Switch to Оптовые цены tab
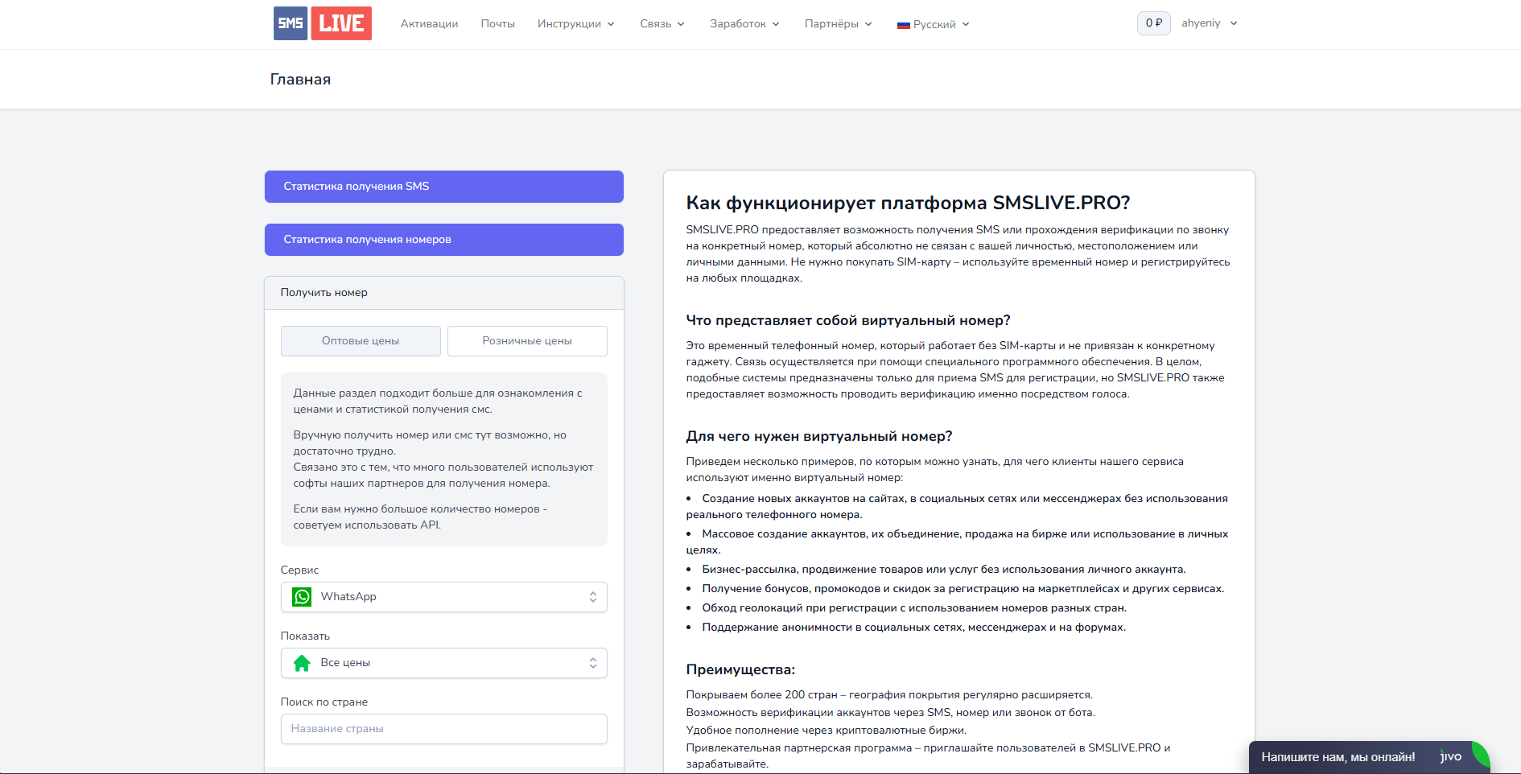Image resolution: width=1521 pixels, height=774 pixels. (361, 341)
